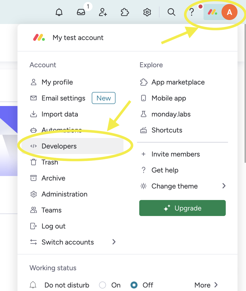Viewport: 246px width, 291px height.
Task: Open the inbox tray icon
Action: [x=81, y=12]
